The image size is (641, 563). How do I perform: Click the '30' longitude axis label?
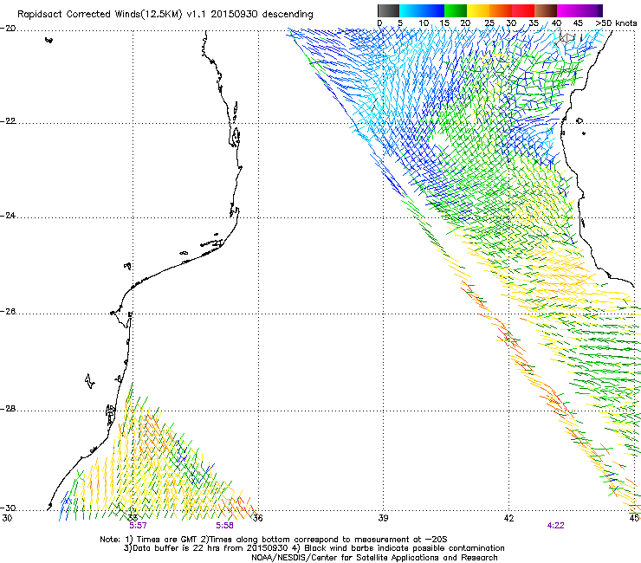pyautogui.click(x=7, y=518)
